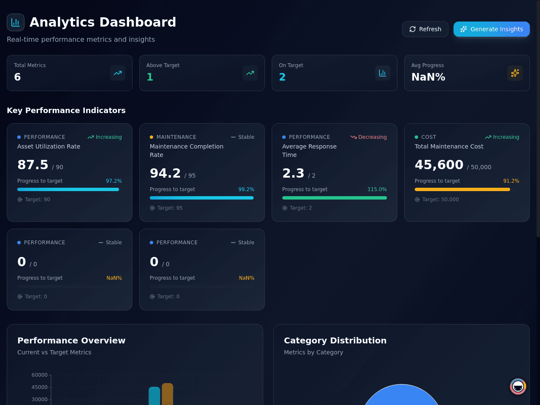Image resolution: width=540 pixels, height=405 pixels.
Task: Click the Increasing trend icon on Total Maintenance Cost
Action: coord(488,137)
